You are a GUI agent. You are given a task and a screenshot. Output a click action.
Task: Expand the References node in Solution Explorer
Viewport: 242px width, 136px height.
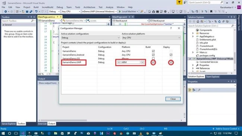pyautogui.click(x=193, y=68)
